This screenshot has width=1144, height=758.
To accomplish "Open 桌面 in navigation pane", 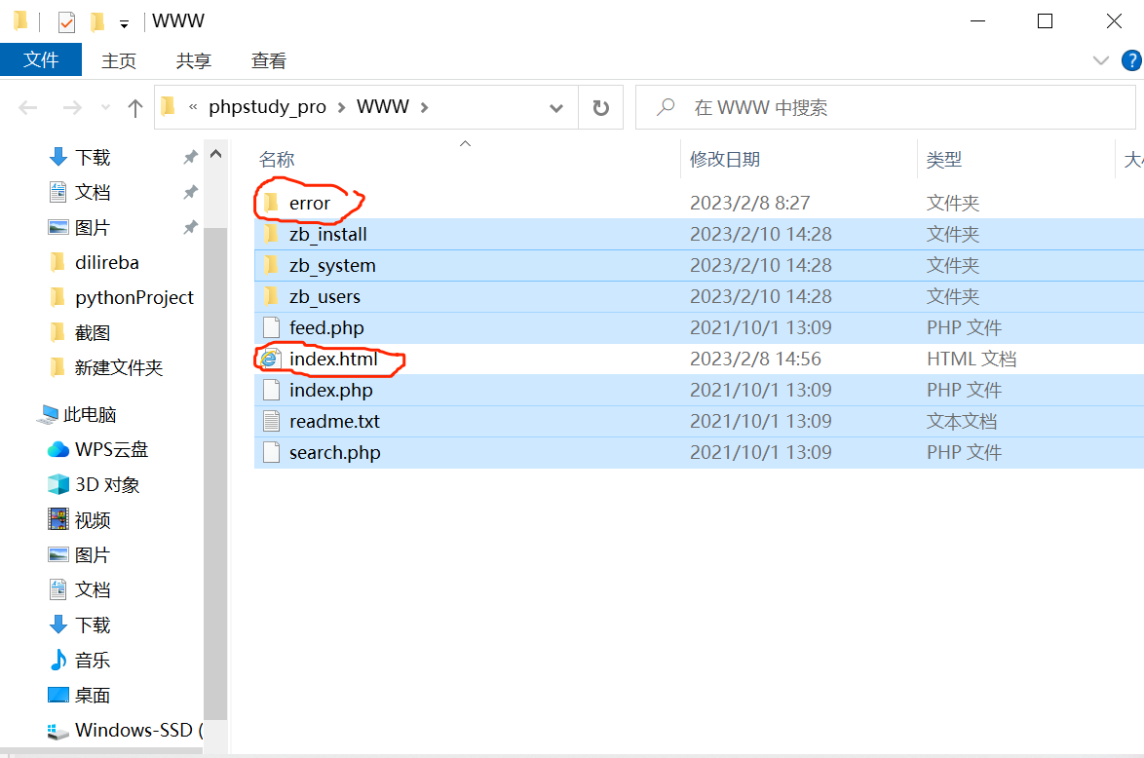I will pyautogui.click(x=93, y=696).
